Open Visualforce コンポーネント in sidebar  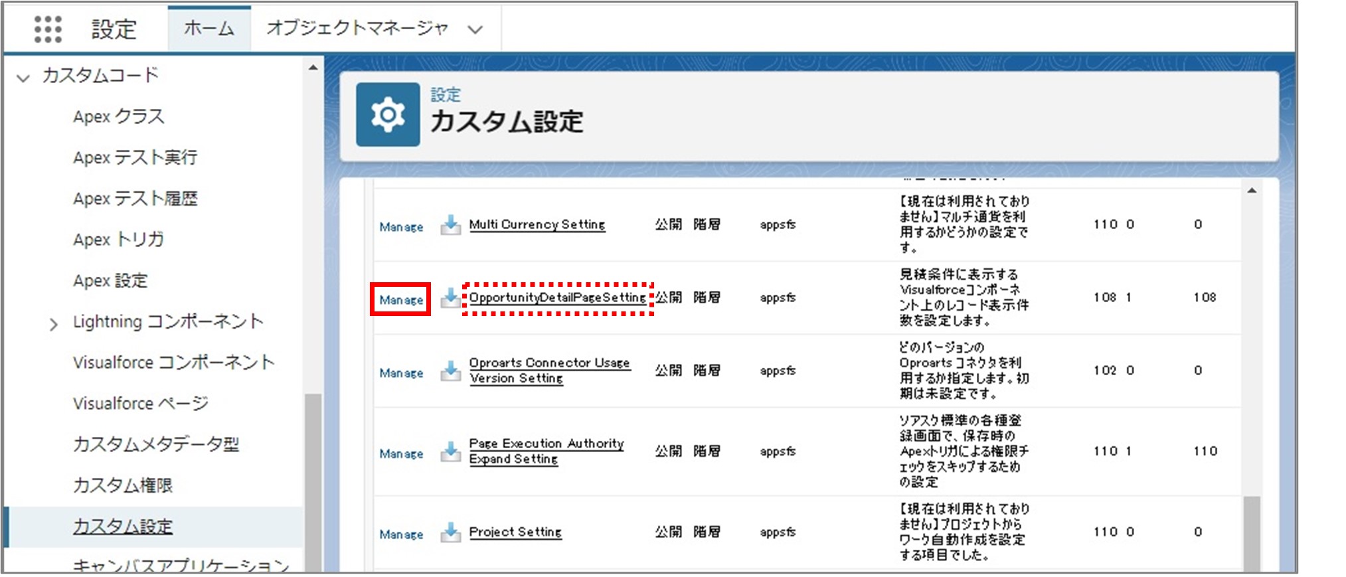[x=173, y=363]
